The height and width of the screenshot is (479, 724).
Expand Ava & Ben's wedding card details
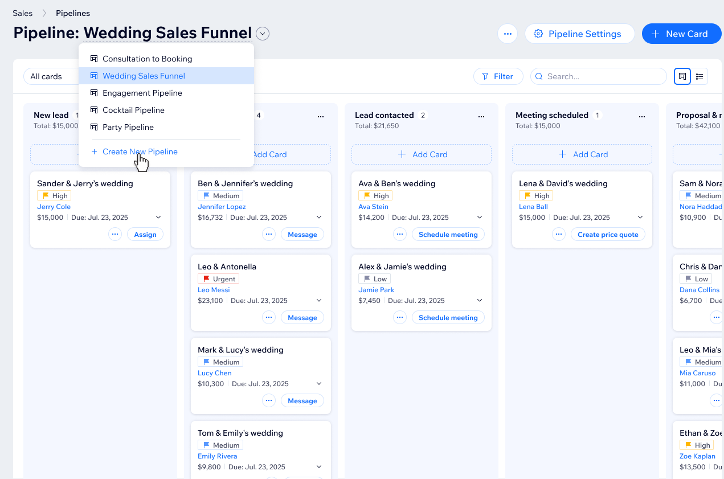(x=480, y=218)
